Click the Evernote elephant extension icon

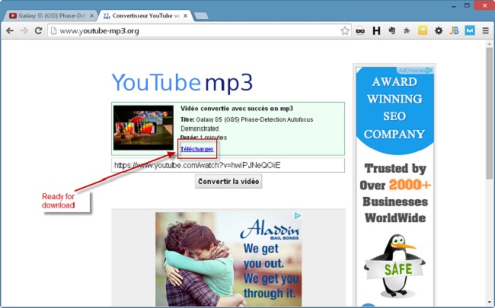(391, 30)
